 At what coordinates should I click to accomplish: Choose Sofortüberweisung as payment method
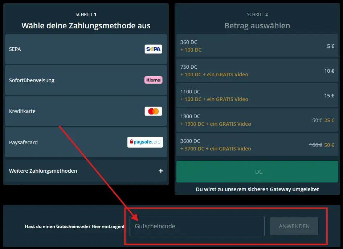coord(73,80)
